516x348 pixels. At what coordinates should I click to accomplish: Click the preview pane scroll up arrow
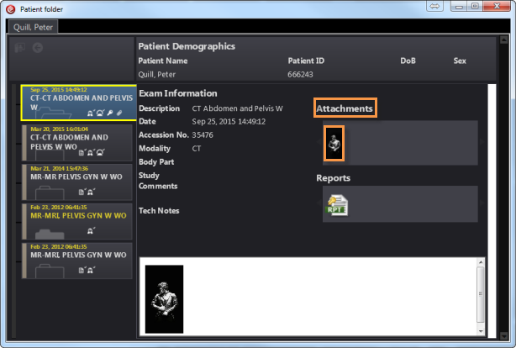tap(481, 263)
